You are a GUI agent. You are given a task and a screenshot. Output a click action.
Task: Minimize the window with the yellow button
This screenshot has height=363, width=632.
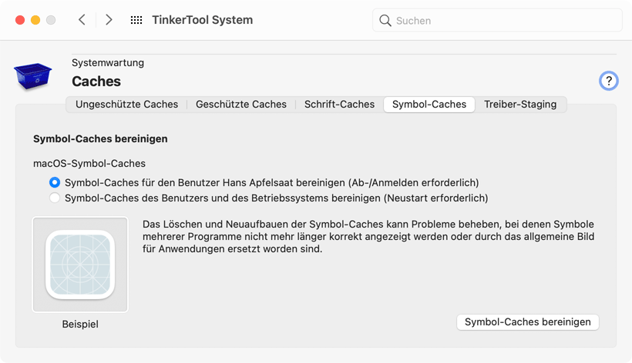click(x=35, y=20)
